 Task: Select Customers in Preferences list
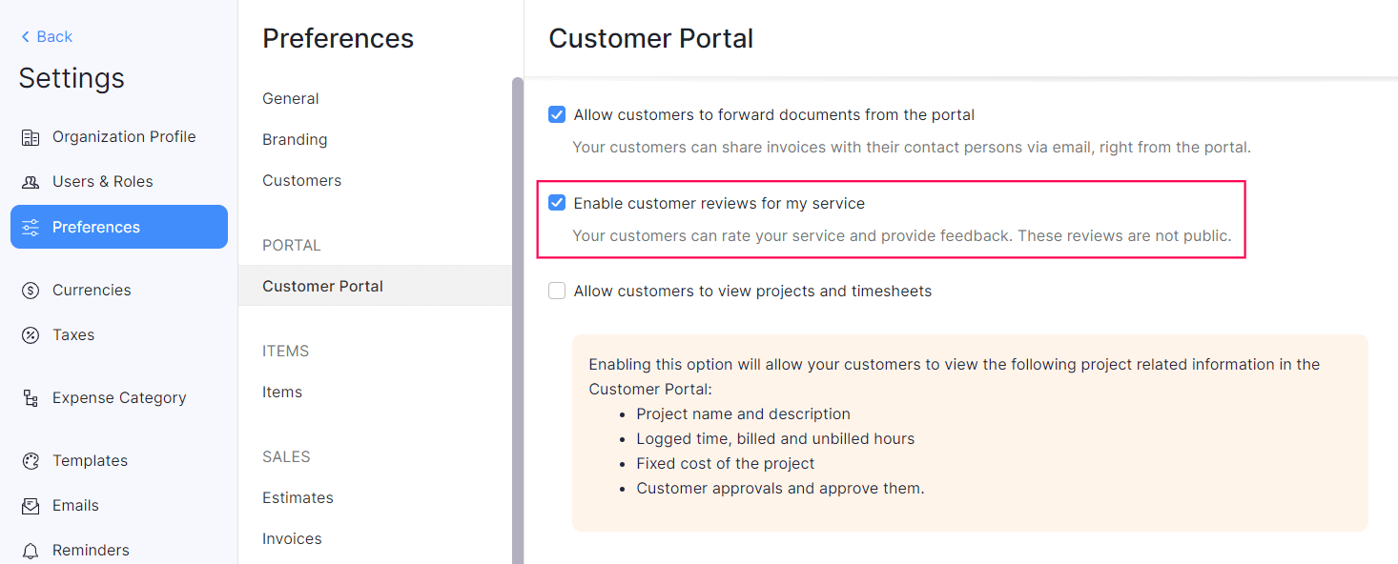pos(301,181)
